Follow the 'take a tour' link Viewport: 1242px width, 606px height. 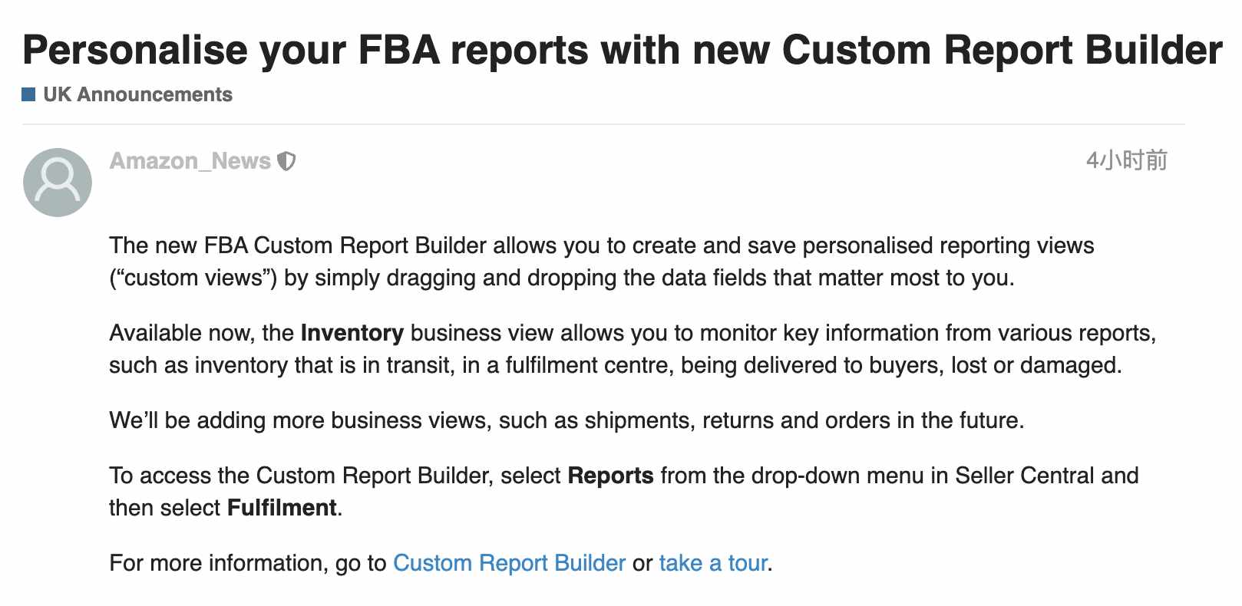tap(713, 563)
